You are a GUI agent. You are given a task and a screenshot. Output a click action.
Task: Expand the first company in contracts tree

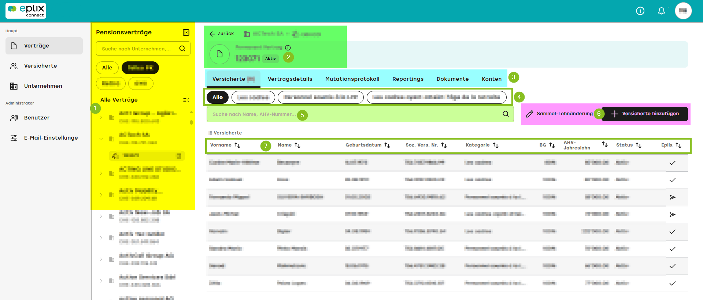click(x=101, y=117)
